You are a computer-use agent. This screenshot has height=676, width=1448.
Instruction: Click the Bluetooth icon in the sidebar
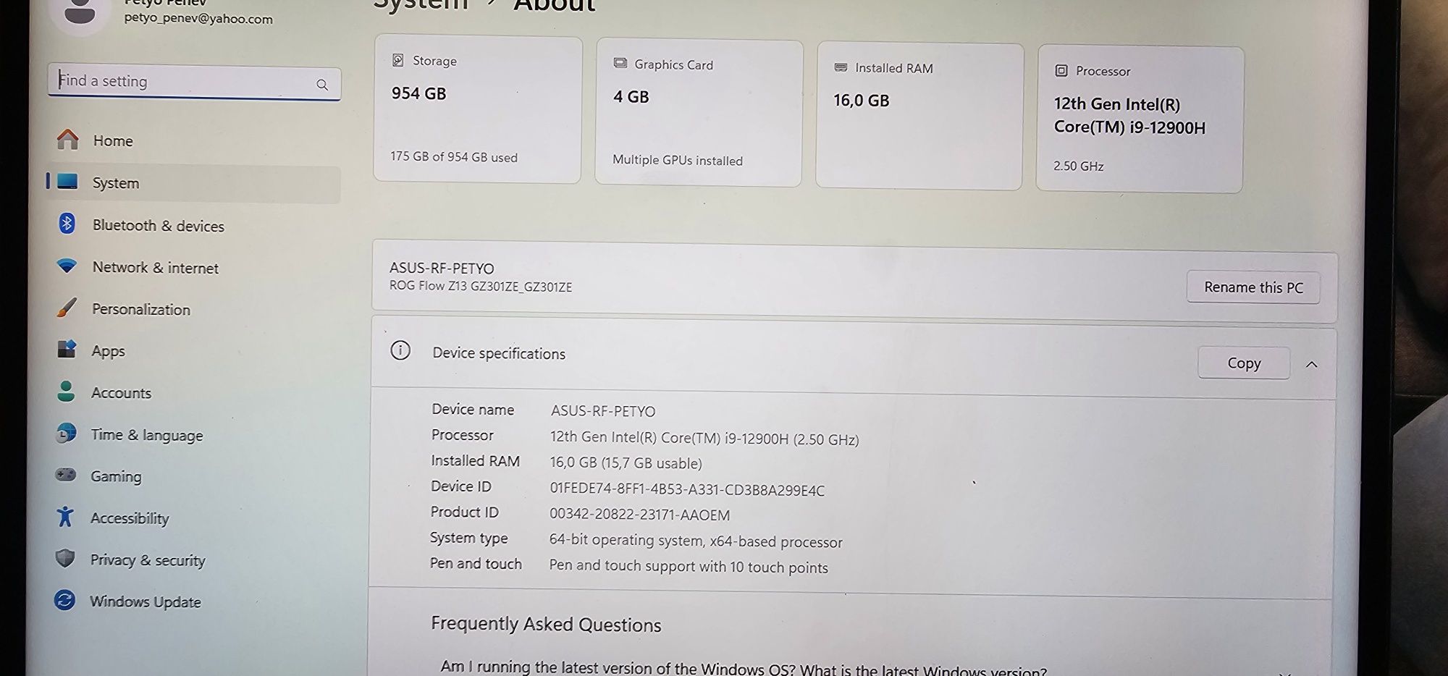pyautogui.click(x=67, y=224)
